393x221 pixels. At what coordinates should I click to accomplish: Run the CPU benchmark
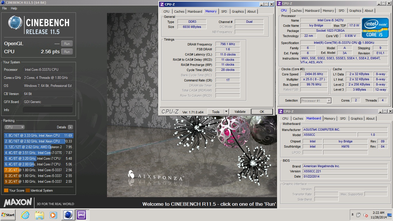[67, 52]
